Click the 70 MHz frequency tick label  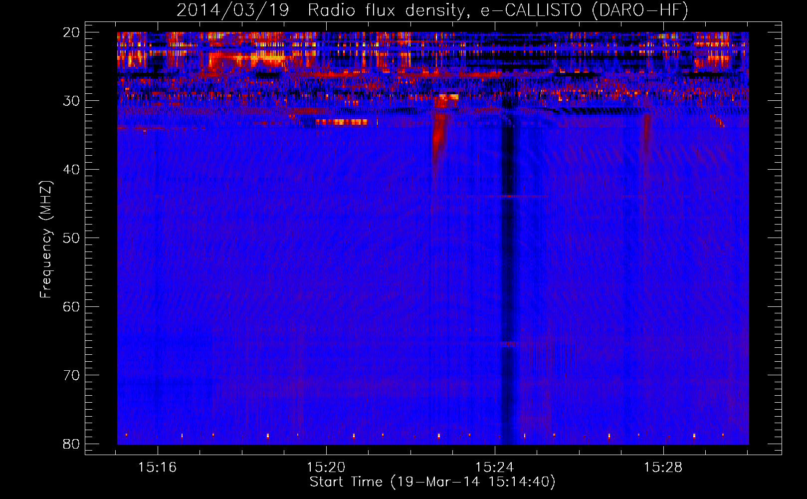[72, 375]
